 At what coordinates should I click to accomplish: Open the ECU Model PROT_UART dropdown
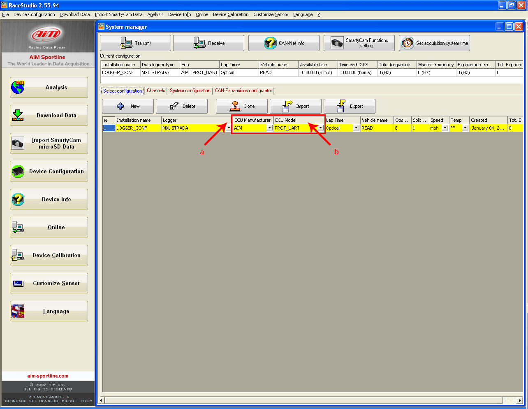tap(321, 128)
